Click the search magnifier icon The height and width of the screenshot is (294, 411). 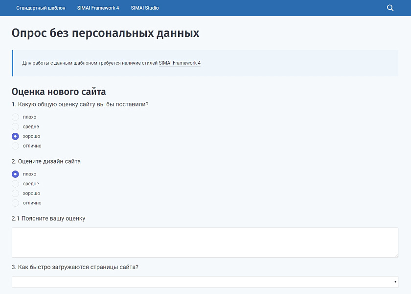pos(390,8)
